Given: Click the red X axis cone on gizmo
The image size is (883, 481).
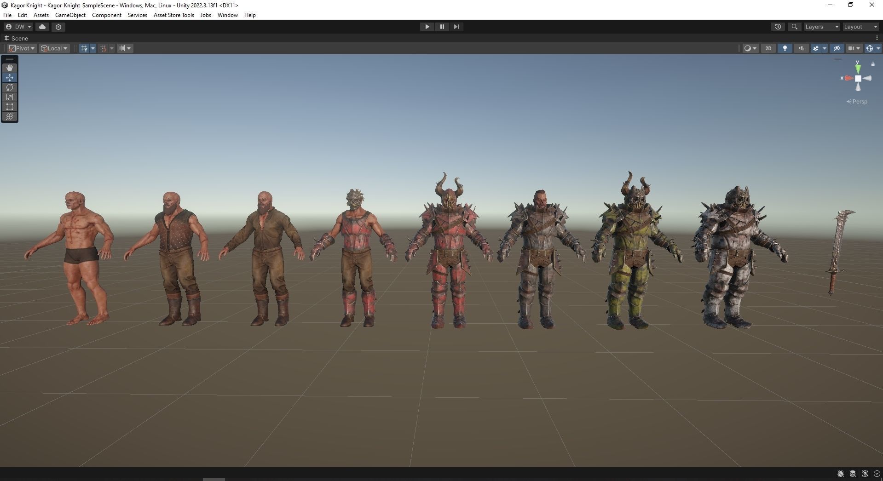Looking at the screenshot, I should point(848,78).
